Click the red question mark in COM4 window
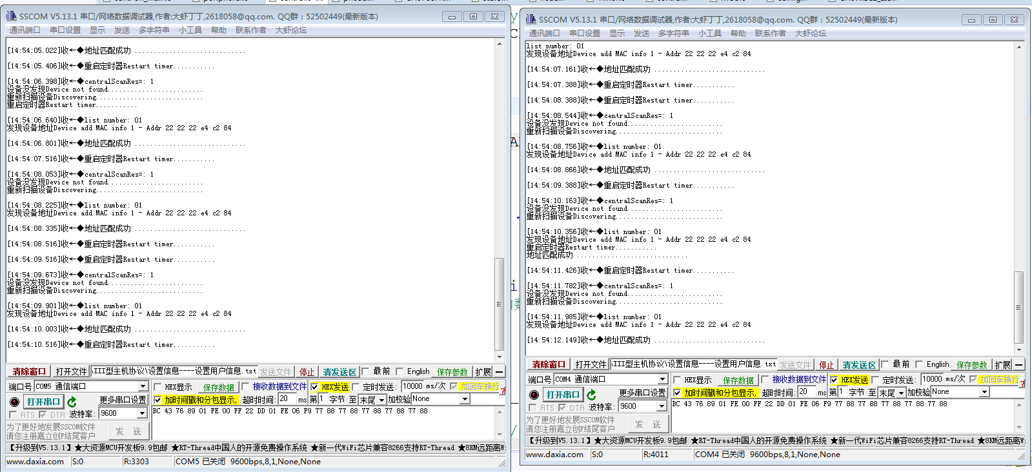This screenshot has width=1032, height=472. tap(1022, 384)
